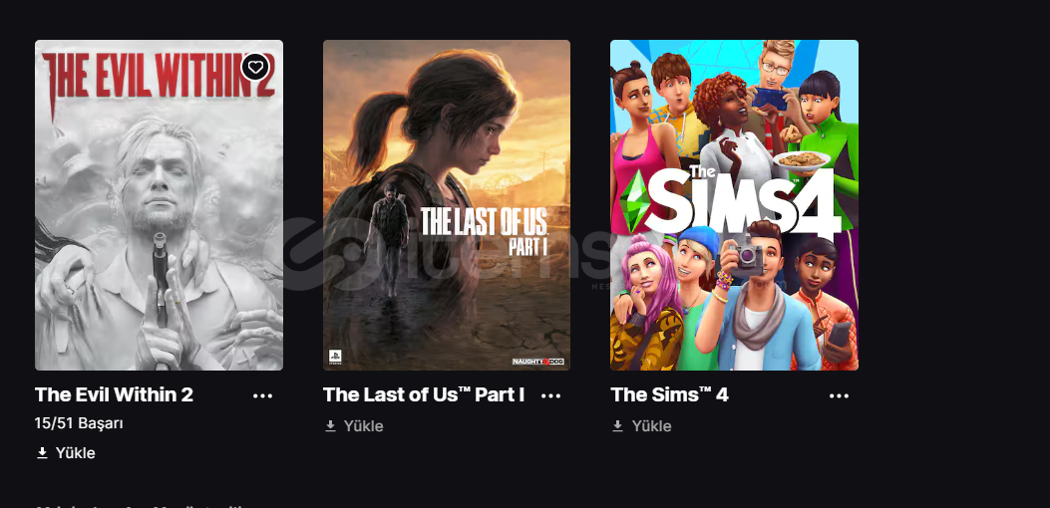
Task: Select The Evil Within 2 cover art
Action: [159, 205]
